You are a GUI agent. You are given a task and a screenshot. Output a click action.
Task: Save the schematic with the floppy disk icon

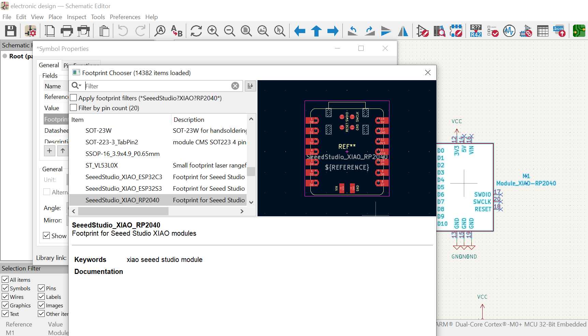(x=11, y=31)
